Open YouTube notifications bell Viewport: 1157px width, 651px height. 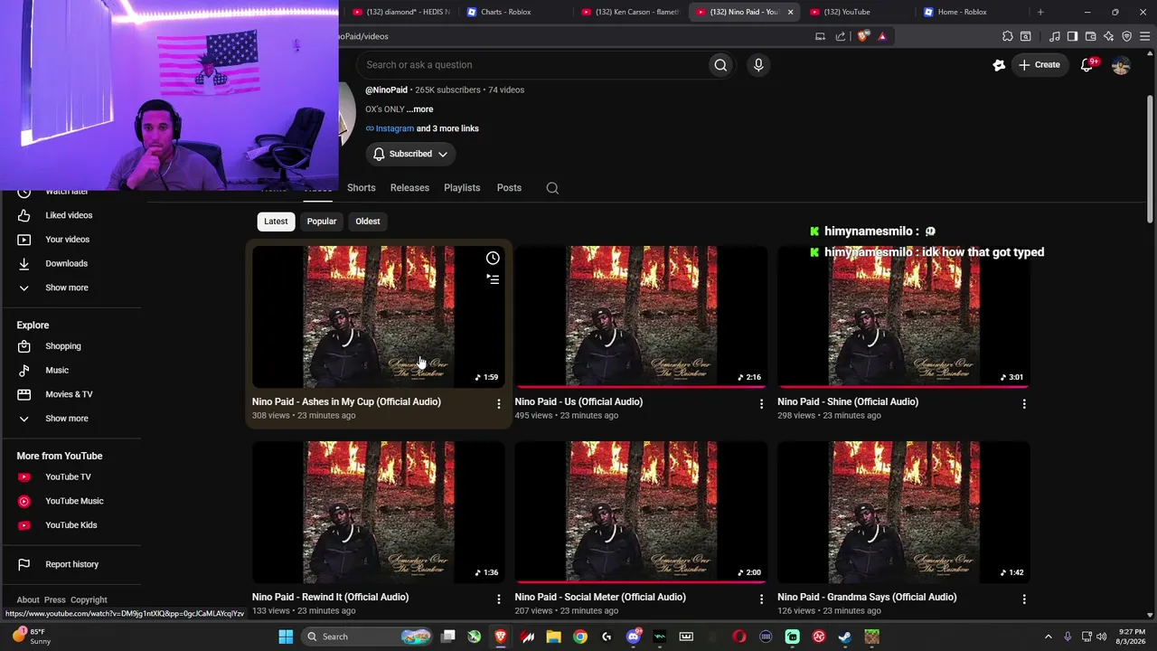(1087, 65)
